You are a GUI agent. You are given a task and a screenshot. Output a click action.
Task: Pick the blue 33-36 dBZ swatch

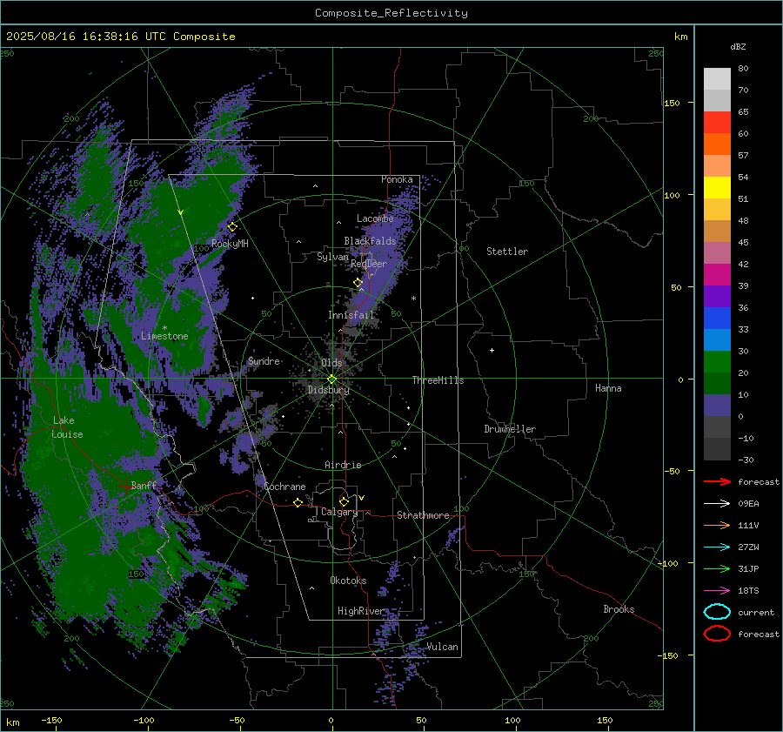pyautogui.click(x=717, y=318)
